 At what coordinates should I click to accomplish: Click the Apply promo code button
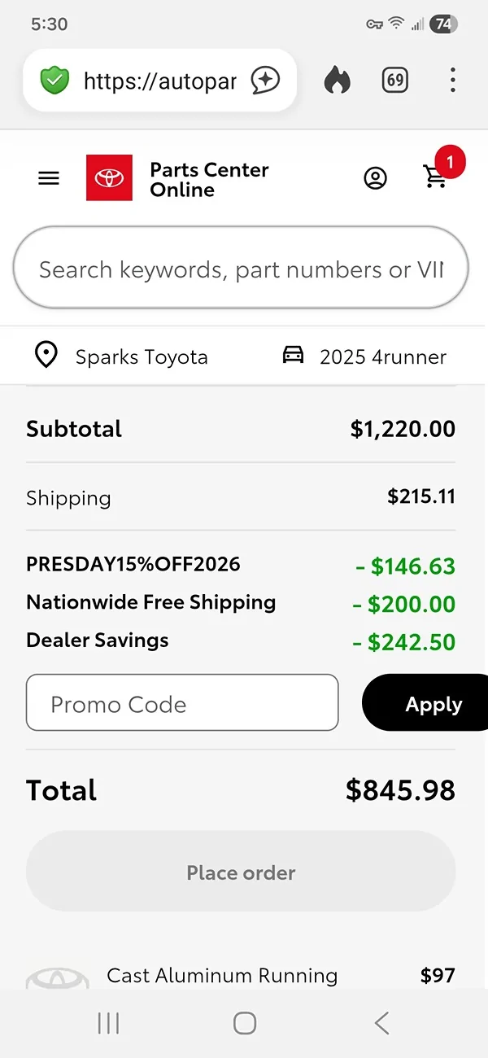pos(434,703)
